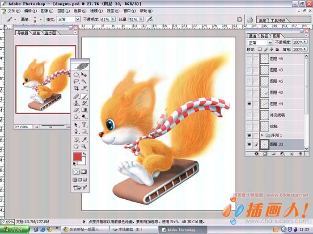Select the Clone Stamp tool
The width and height of the screenshot is (313, 234).
[x=76, y=103]
